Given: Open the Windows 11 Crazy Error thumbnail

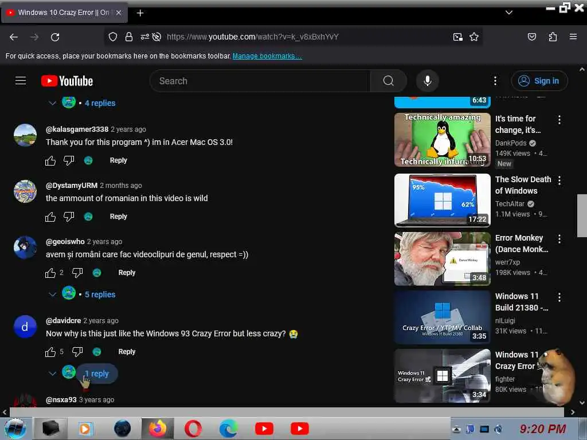Looking at the screenshot, I should coord(442,376).
